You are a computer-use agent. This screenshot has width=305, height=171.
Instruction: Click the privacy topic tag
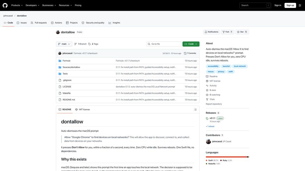pos(221,72)
